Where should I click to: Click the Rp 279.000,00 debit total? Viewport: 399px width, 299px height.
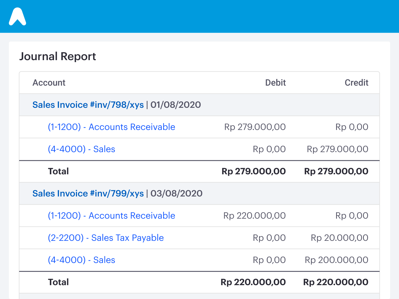254,171
